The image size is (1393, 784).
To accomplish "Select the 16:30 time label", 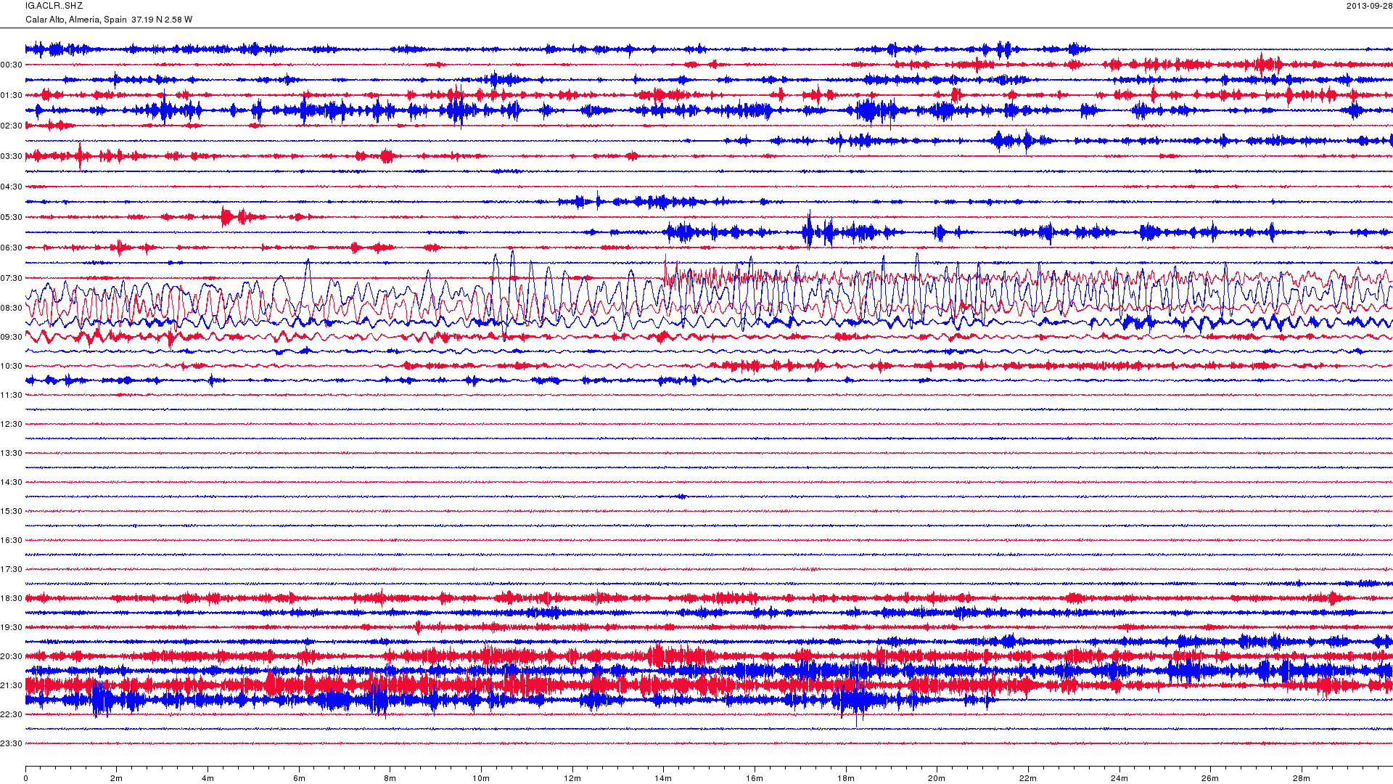I will (12, 541).
